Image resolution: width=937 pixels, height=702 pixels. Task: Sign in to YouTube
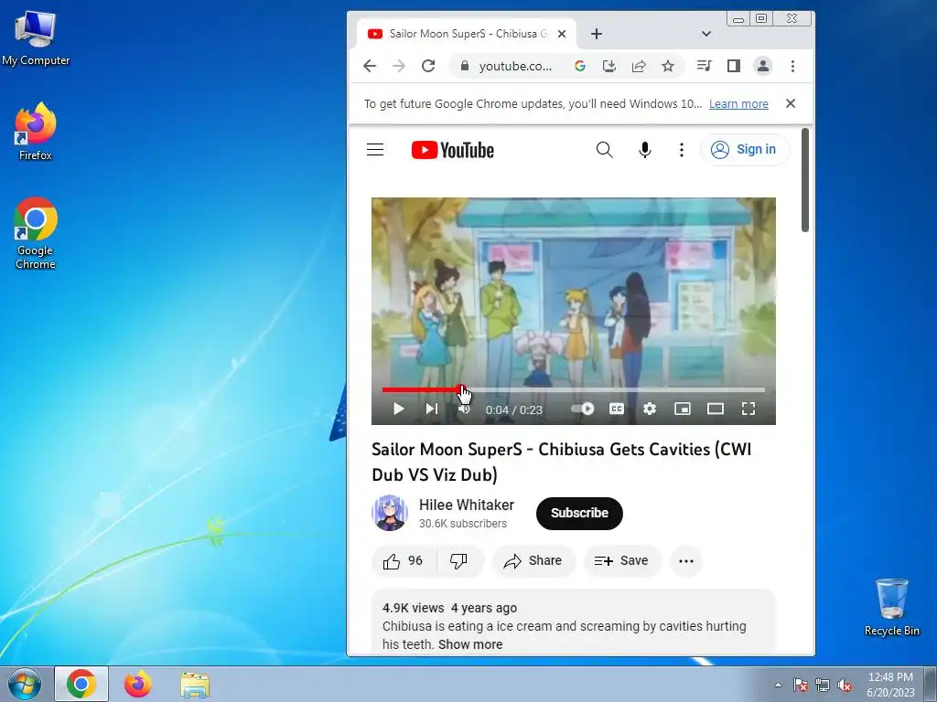coord(744,150)
